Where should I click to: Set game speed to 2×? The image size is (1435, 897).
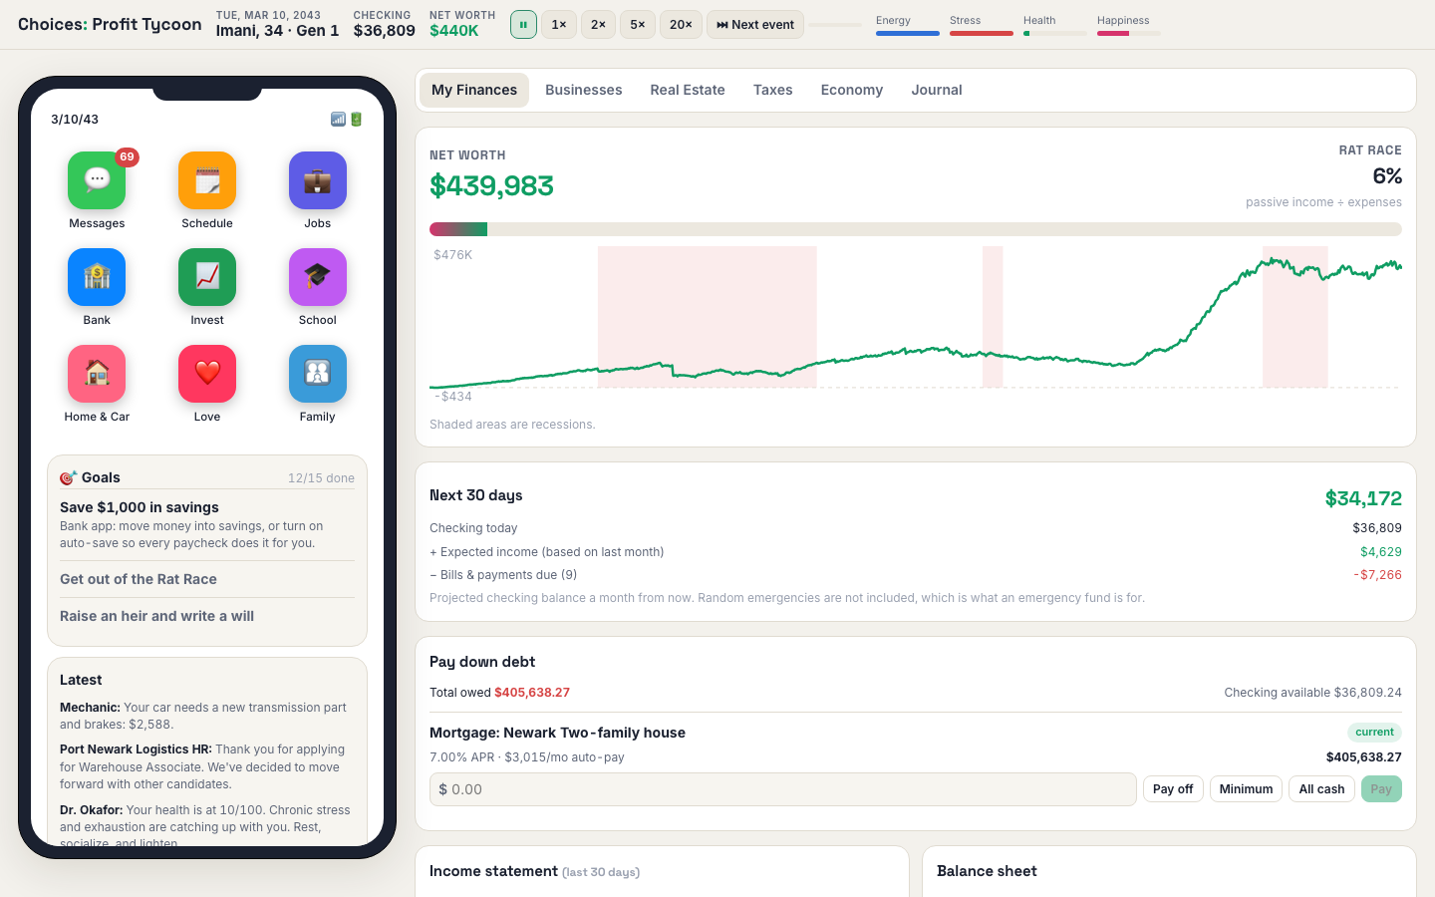tap(598, 25)
